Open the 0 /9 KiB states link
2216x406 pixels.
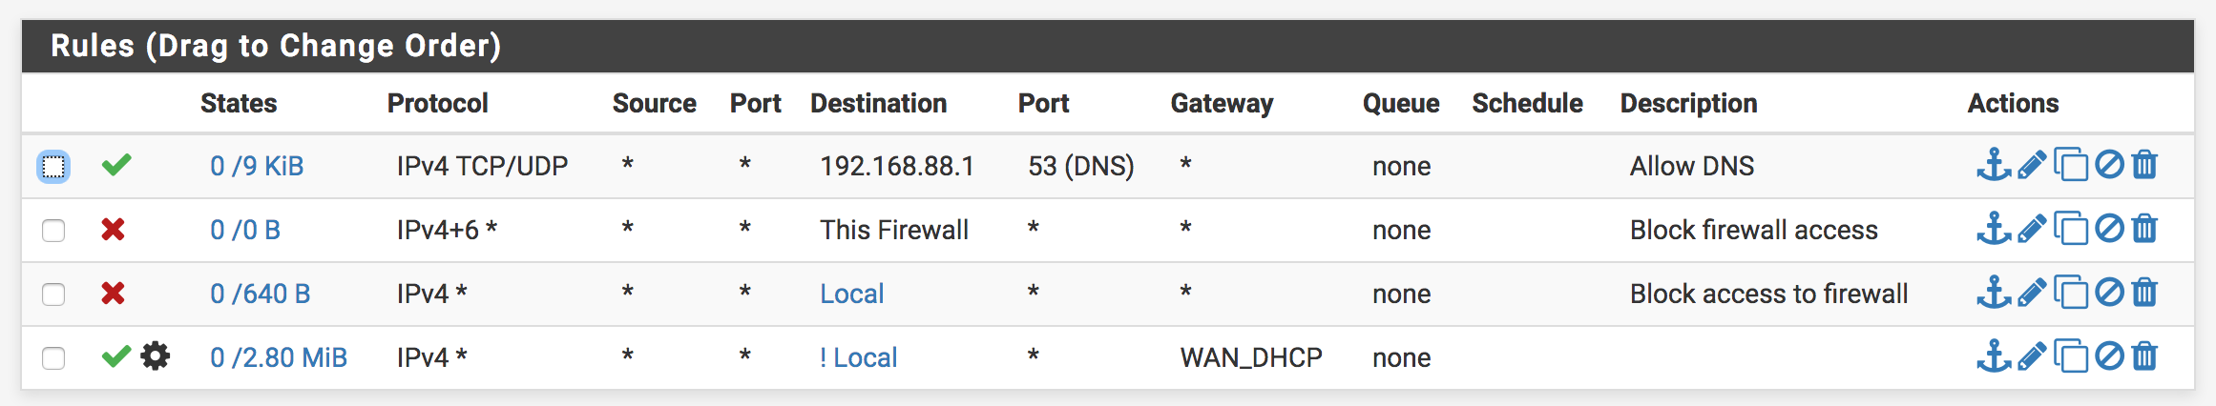pyautogui.click(x=257, y=166)
